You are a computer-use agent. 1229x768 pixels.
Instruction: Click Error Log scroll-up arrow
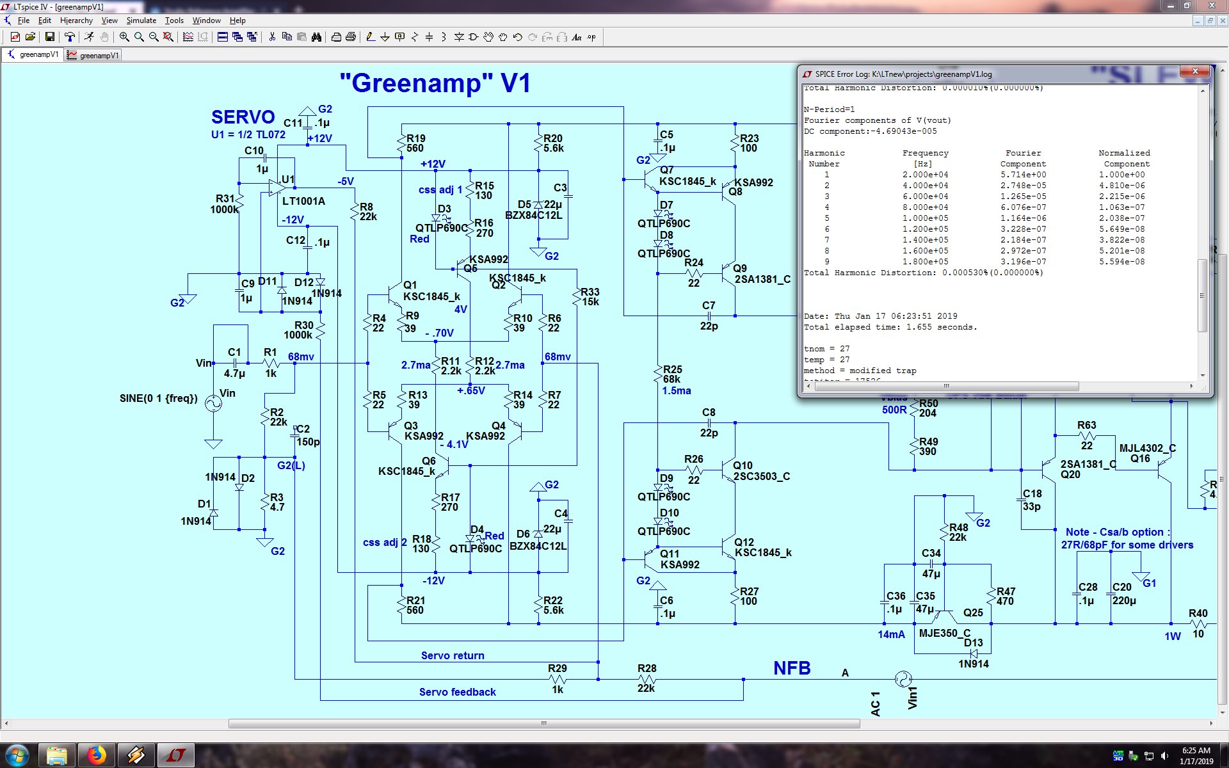click(x=1203, y=91)
